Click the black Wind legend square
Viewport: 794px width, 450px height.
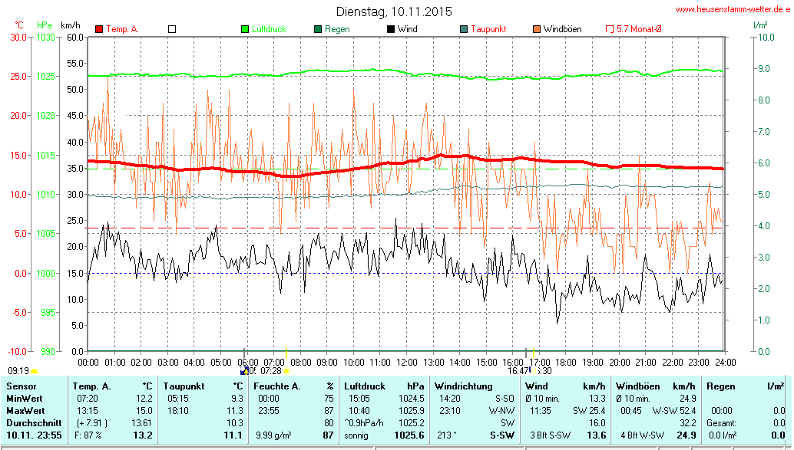pyautogui.click(x=391, y=29)
